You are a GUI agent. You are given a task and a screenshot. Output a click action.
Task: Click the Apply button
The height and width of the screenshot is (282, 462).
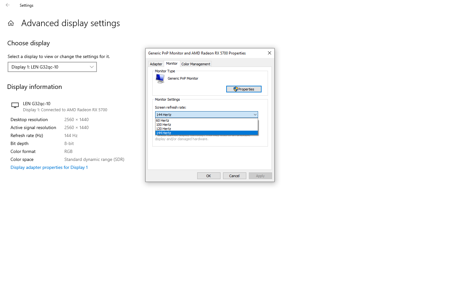pyautogui.click(x=260, y=176)
